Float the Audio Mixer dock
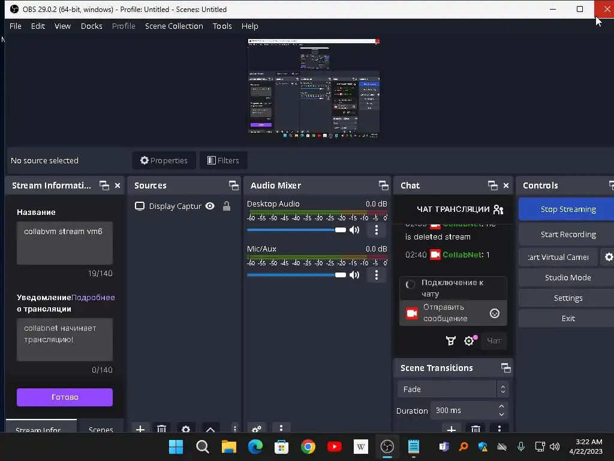 point(384,185)
